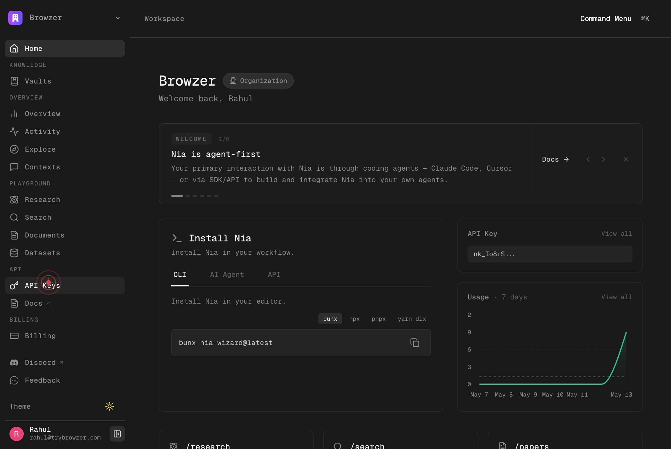
Task: Switch to the AI Agent tab
Action: pyautogui.click(x=227, y=275)
